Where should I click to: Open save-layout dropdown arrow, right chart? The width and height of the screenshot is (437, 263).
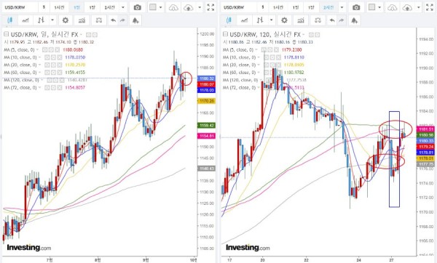[x=419, y=7]
